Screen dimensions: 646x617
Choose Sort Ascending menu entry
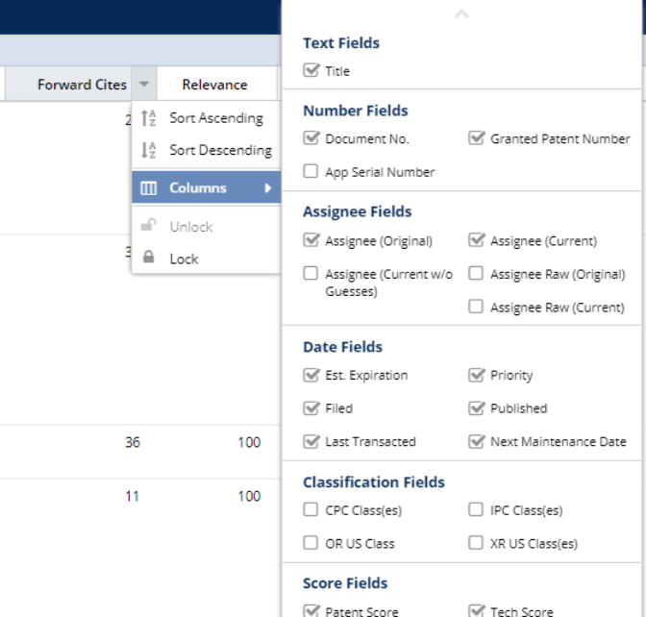pyautogui.click(x=207, y=118)
